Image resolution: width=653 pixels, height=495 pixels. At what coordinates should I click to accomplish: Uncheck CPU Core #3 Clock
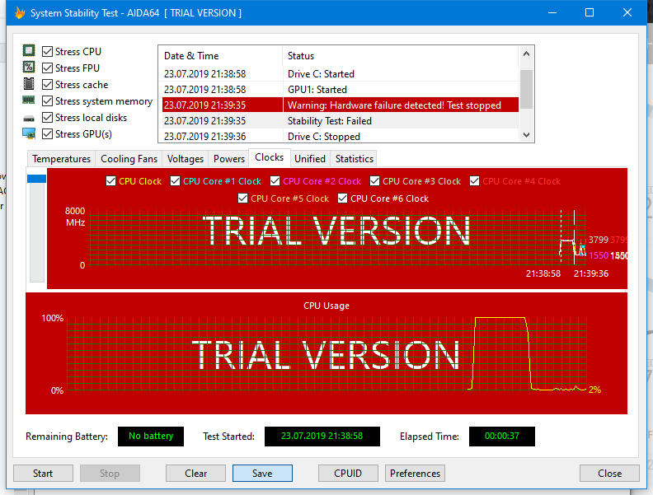375,181
